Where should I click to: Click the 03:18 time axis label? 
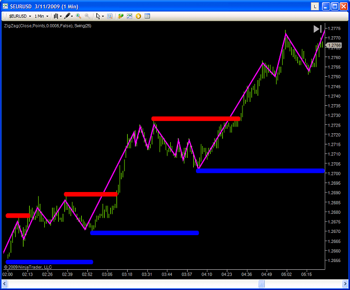point(127,274)
